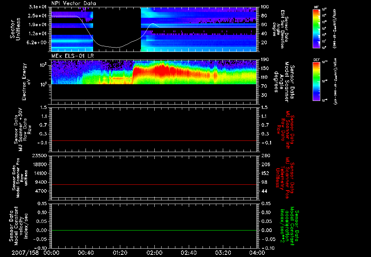Click the "Model Scanner Angle degrees" axis label
Image resolution: width=371 pixels, height=257 pixels.
point(284,82)
